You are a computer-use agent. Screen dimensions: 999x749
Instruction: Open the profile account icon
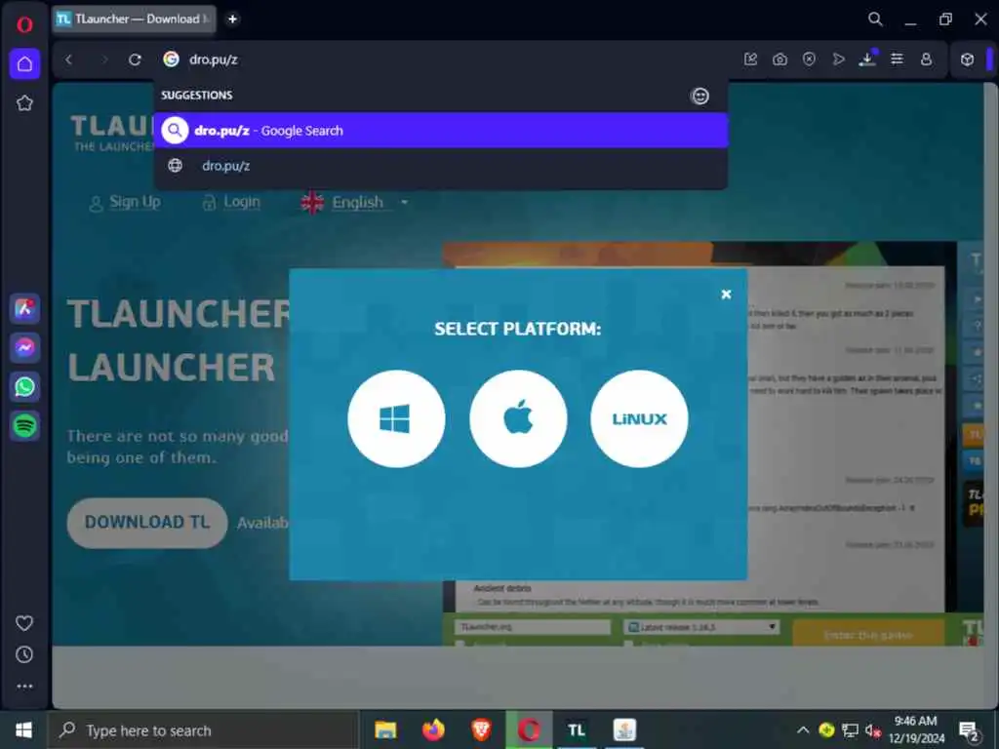926,59
